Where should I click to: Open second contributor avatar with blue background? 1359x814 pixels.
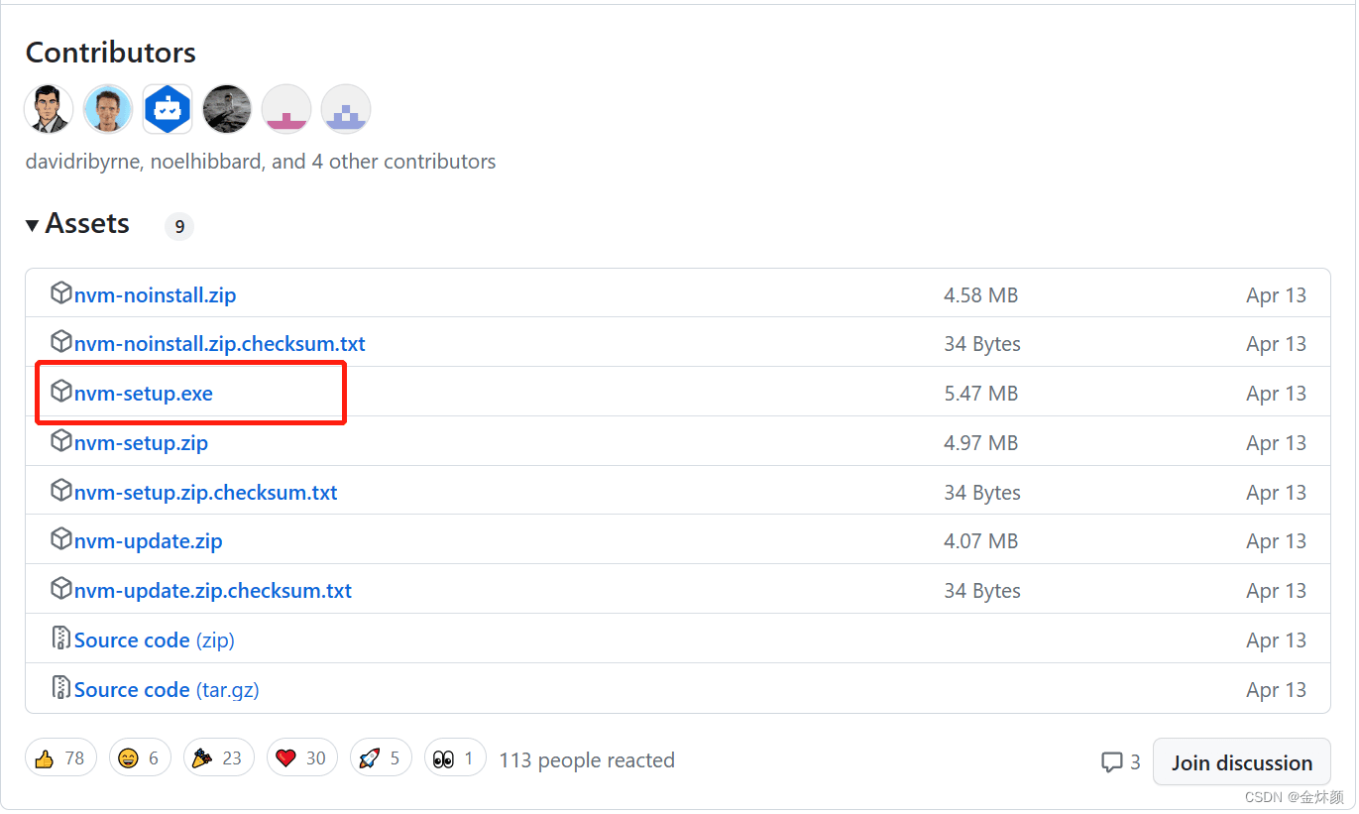tap(108, 109)
